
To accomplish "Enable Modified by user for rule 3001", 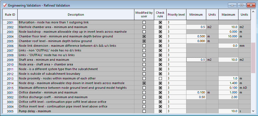I will [144, 92].
